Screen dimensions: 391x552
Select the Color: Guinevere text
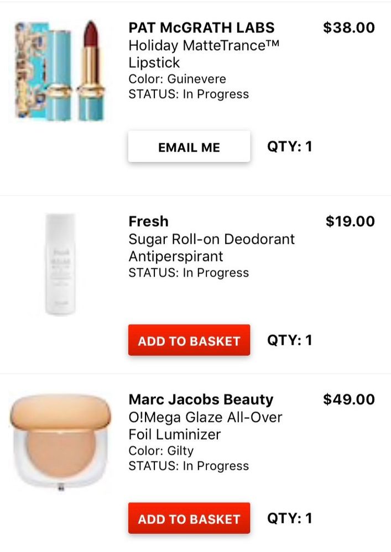click(x=177, y=79)
